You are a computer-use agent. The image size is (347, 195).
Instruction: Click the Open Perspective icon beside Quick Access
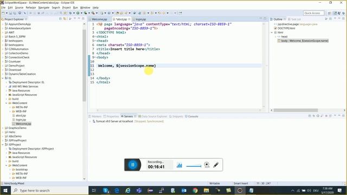tap(329, 13)
